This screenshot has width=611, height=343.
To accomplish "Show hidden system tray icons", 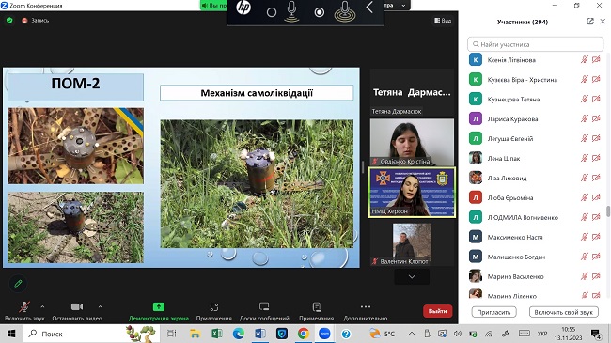I will (x=412, y=334).
